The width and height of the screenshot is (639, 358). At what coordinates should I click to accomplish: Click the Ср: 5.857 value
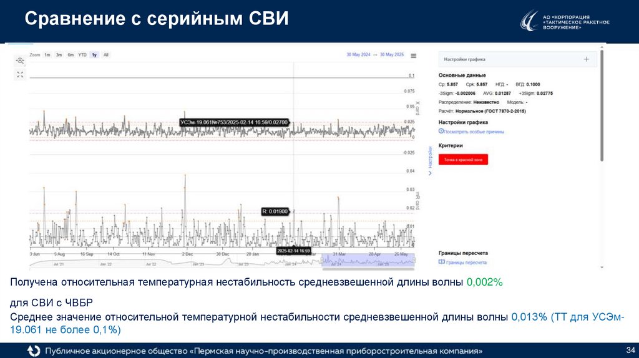[x=448, y=84]
